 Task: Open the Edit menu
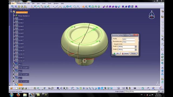(x=33, y=4)
